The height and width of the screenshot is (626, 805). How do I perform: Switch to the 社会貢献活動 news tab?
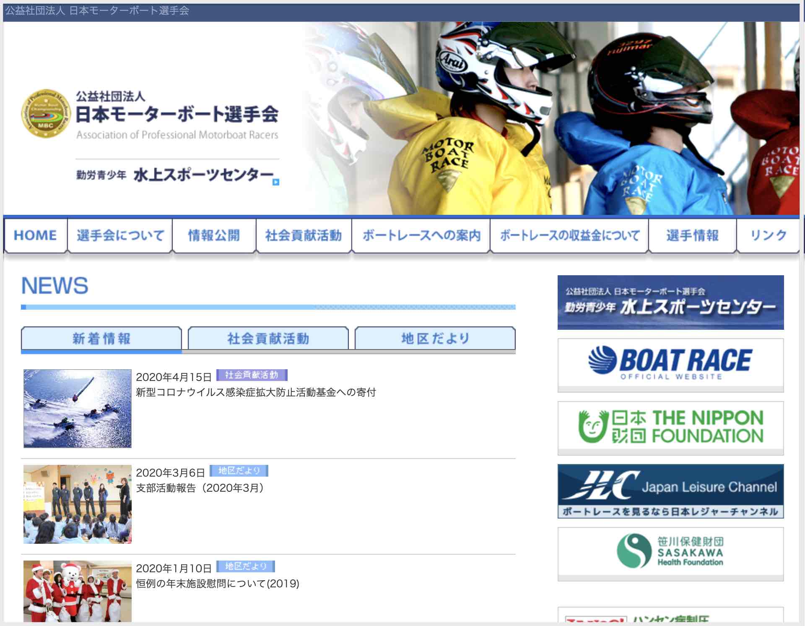point(268,338)
